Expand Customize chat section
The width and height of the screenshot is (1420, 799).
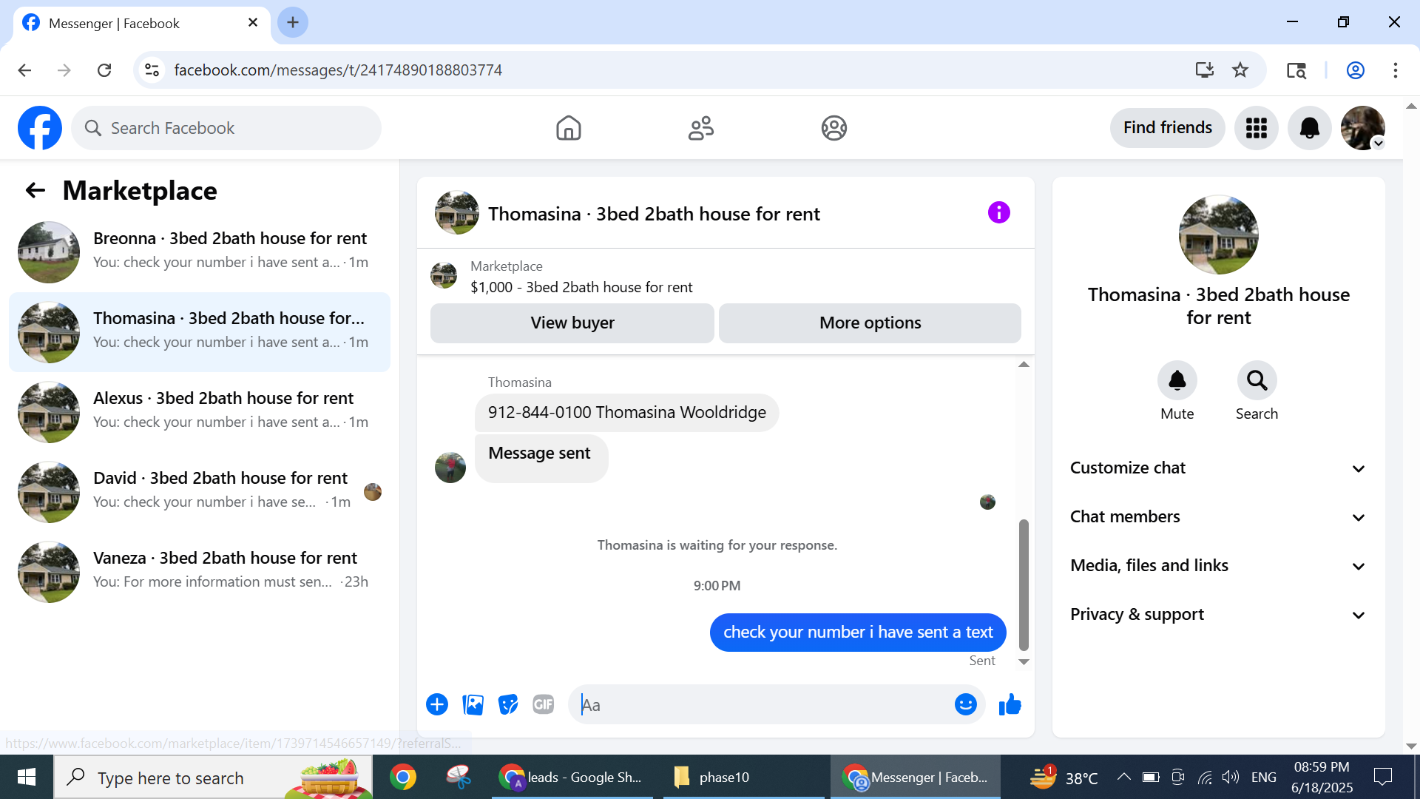[x=1218, y=468]
